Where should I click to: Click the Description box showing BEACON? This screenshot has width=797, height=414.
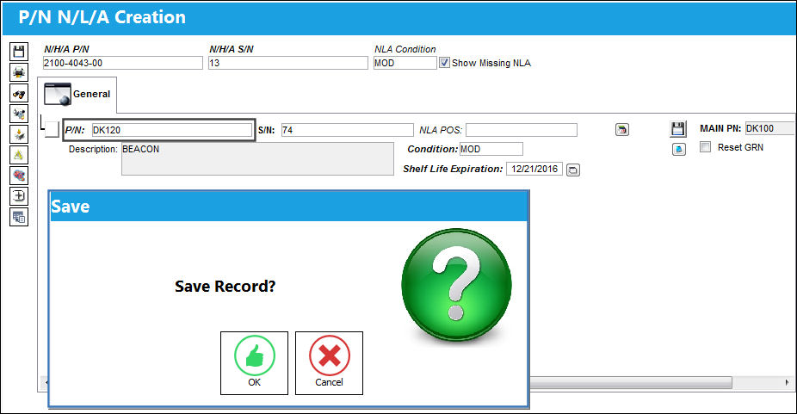point(257,159)
